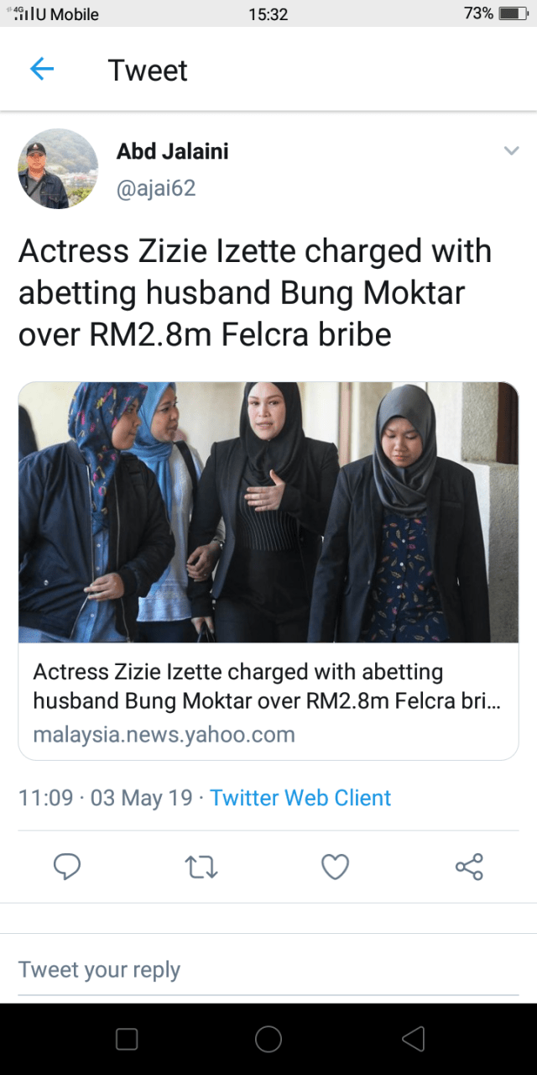Screen dimensions: 537x1075
Task: Expand tweet options chevron
Action: coord(511,151)
